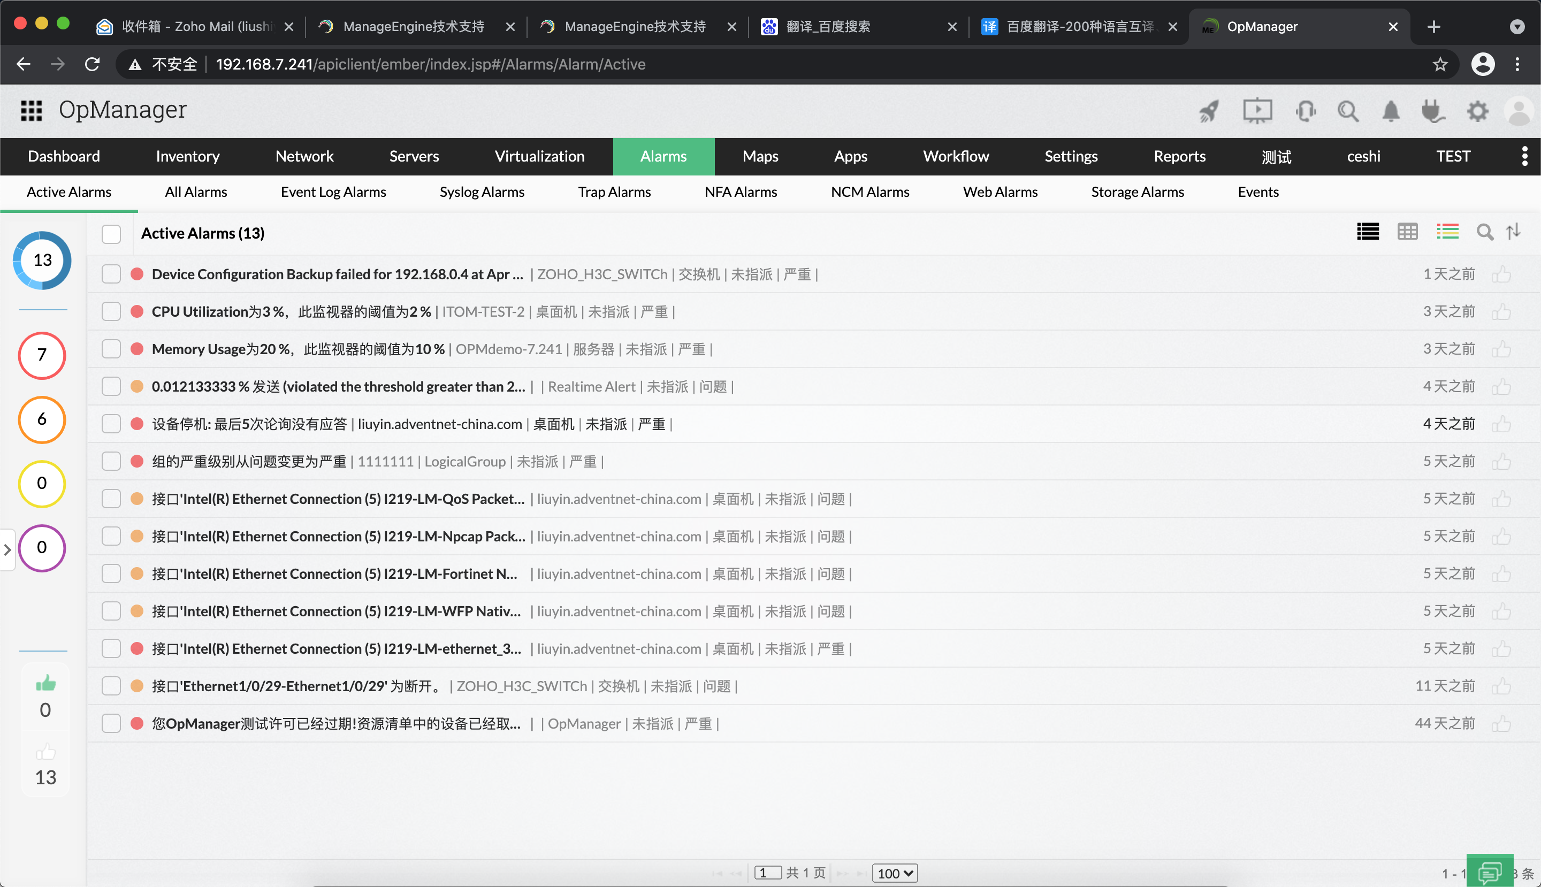The height and width of the screenshot is (887, 1541).
Task: Open the Device Configuration Backup failed alarm
Action: (337, 274)
